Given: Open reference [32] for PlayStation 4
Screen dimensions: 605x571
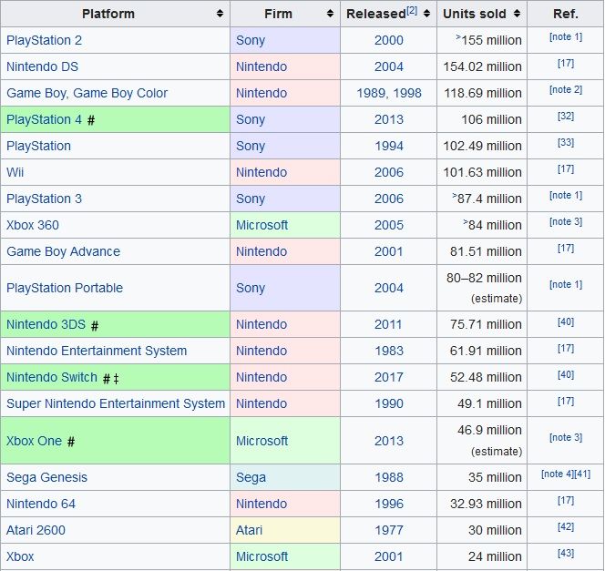Looking at the screenshot, I should tap(566, 116).
